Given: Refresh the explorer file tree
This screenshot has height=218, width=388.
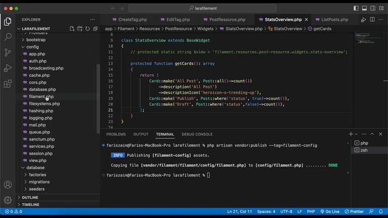Looking at the screenshot, I should pos(87,28).
